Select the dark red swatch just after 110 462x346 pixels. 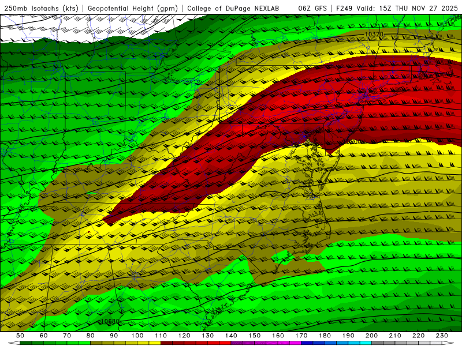[166, 343]
